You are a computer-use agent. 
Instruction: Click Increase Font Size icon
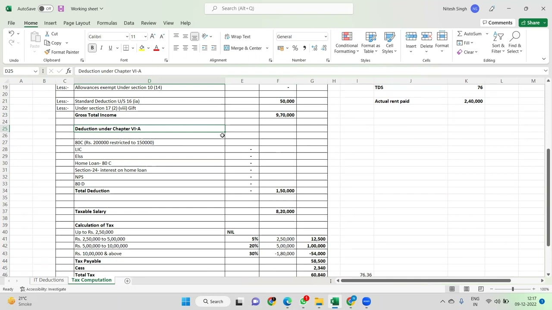153,37
